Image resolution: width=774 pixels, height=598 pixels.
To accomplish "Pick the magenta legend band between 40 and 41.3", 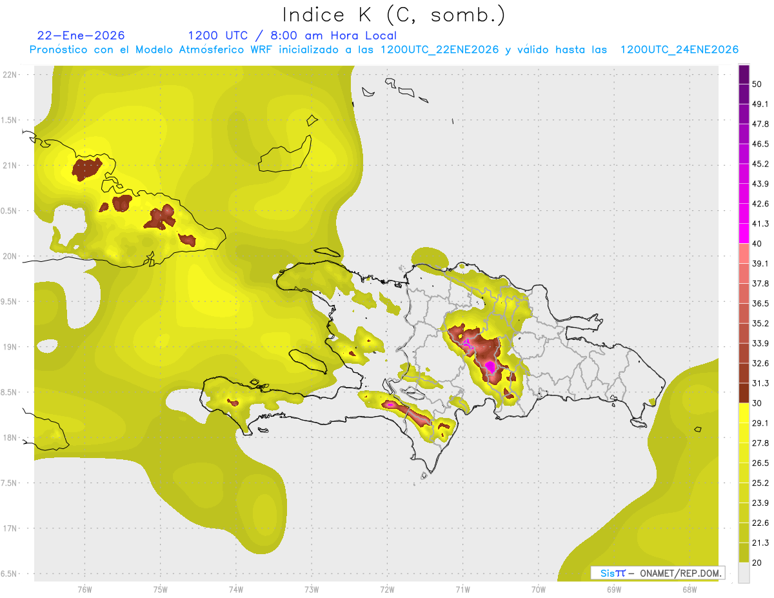I will pyautogui.click(x=744, y=234).
